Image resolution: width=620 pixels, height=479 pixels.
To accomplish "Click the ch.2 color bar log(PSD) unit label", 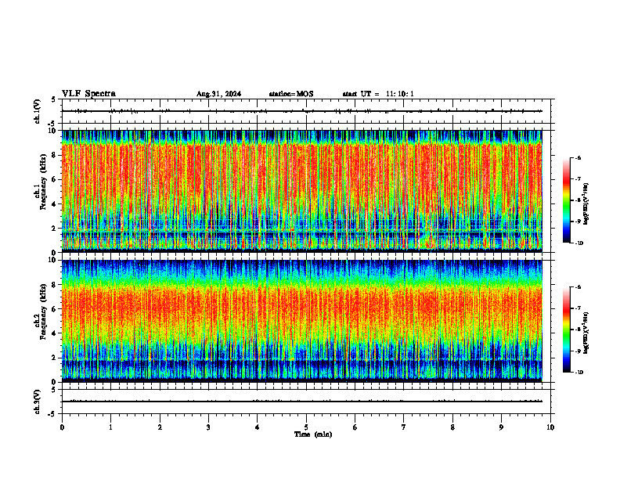I will 586,333.
